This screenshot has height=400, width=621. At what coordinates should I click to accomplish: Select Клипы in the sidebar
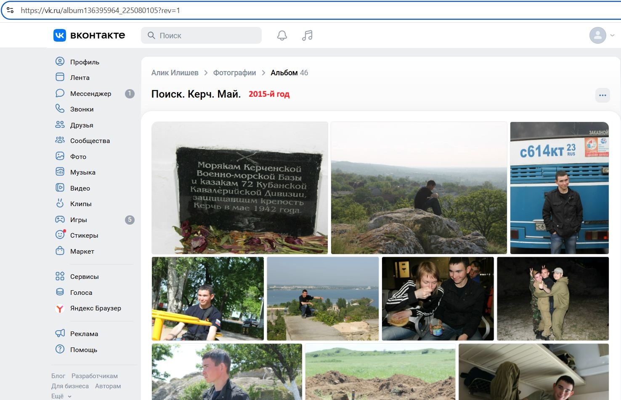tap(81, 204)
